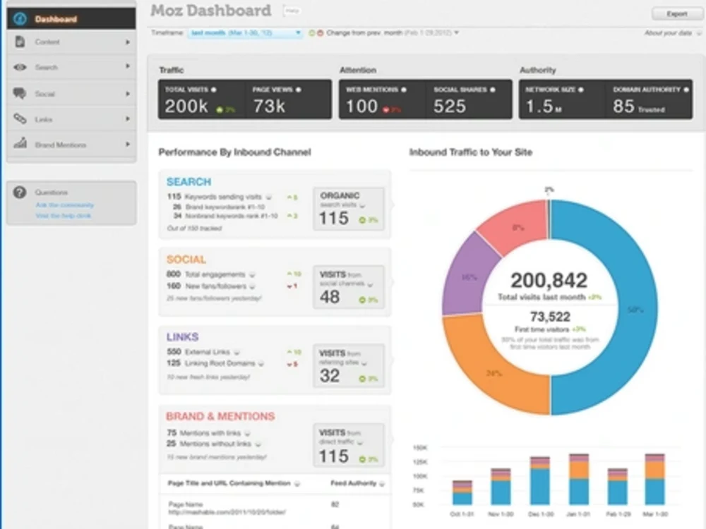This screenshot has height=529, width=706.
Task: Open the Search sidebar section
Action: [x=71, y=67]
